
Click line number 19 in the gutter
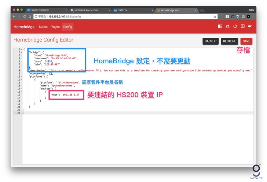(x=19, y=104)
